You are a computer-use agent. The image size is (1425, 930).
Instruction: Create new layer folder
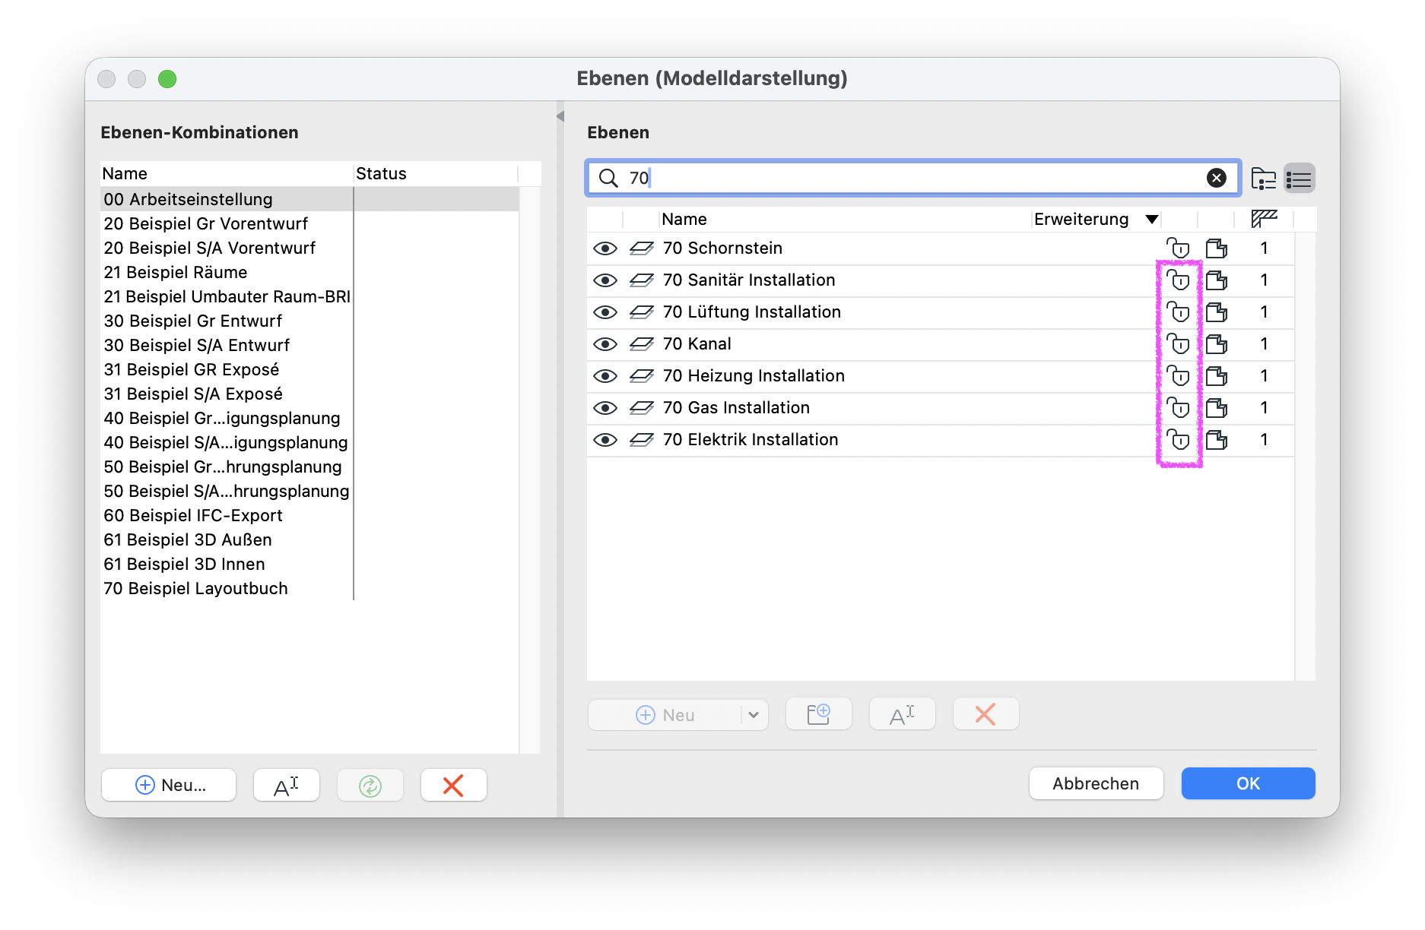tap(819, 714)
